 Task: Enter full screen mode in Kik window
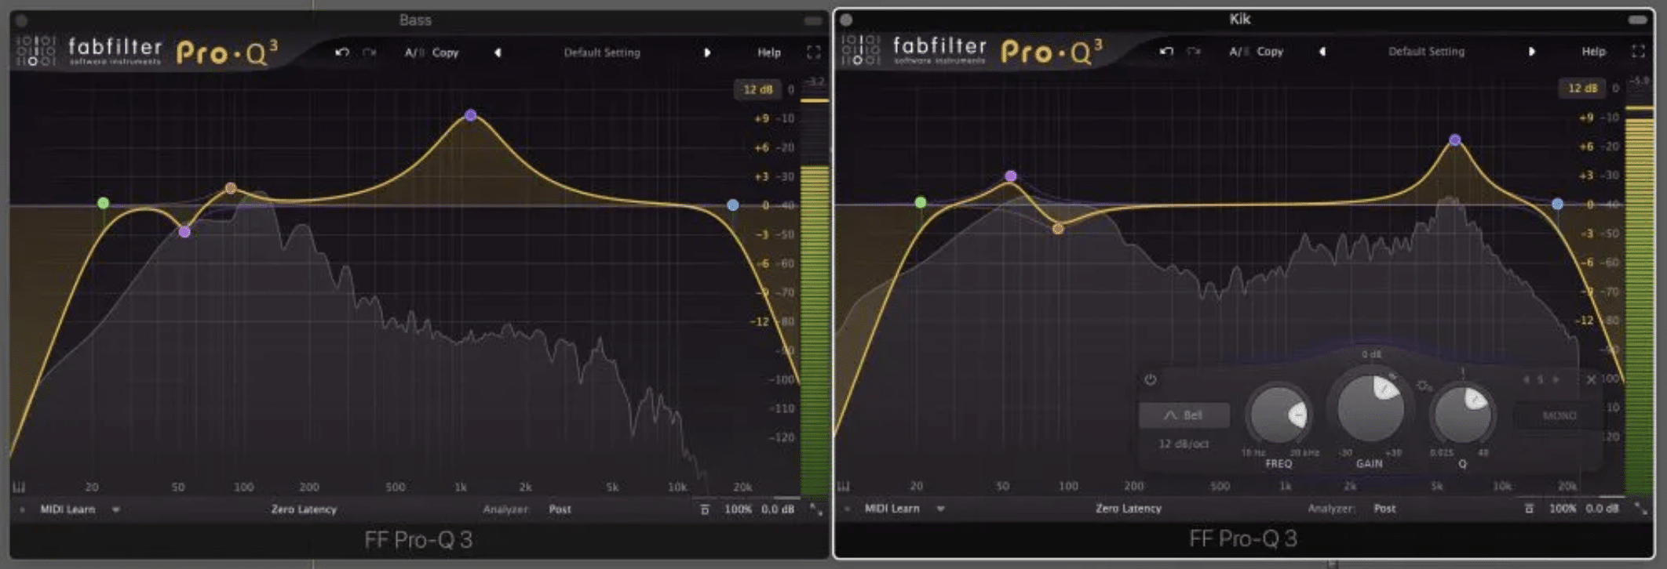pos(1638,51)
